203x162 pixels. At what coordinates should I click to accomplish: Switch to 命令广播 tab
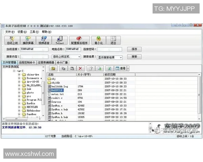coord(62,62)
